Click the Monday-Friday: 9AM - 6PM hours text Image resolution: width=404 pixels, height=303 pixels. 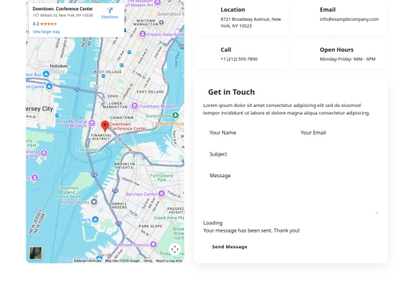348,59
